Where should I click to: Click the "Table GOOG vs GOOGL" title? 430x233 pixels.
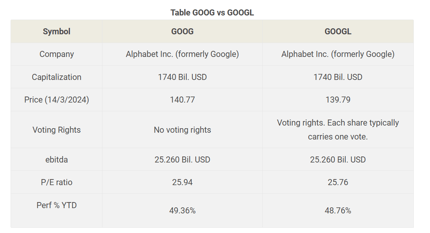pos(212,12)
